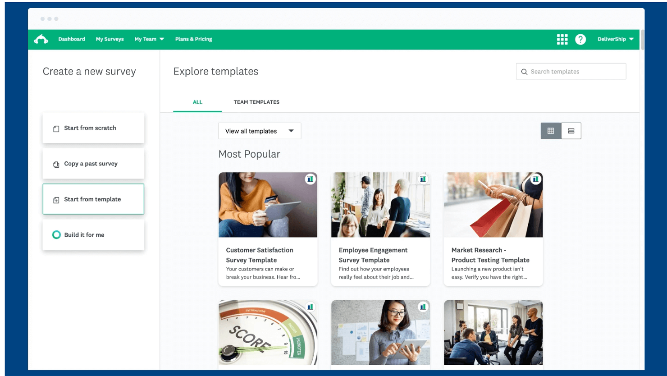
Task: Choose the Copy a past survey option
Action: pos(93,164)
